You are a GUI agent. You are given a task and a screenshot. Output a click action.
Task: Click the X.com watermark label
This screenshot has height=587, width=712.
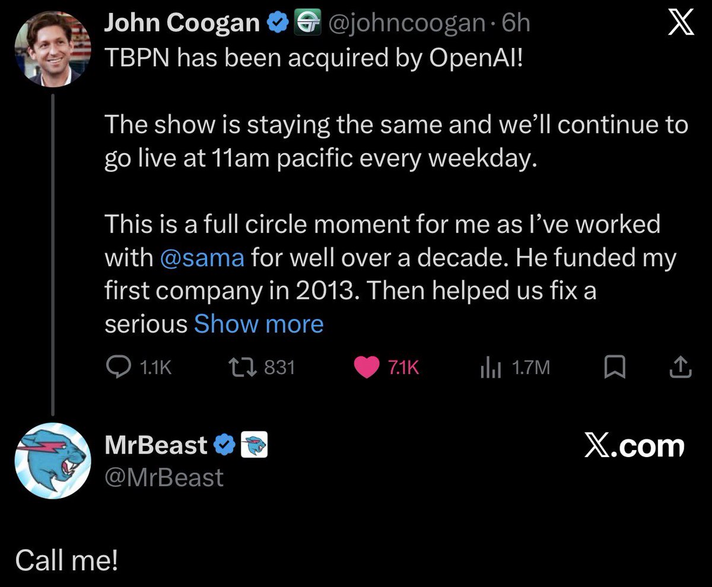coord(634,446)
